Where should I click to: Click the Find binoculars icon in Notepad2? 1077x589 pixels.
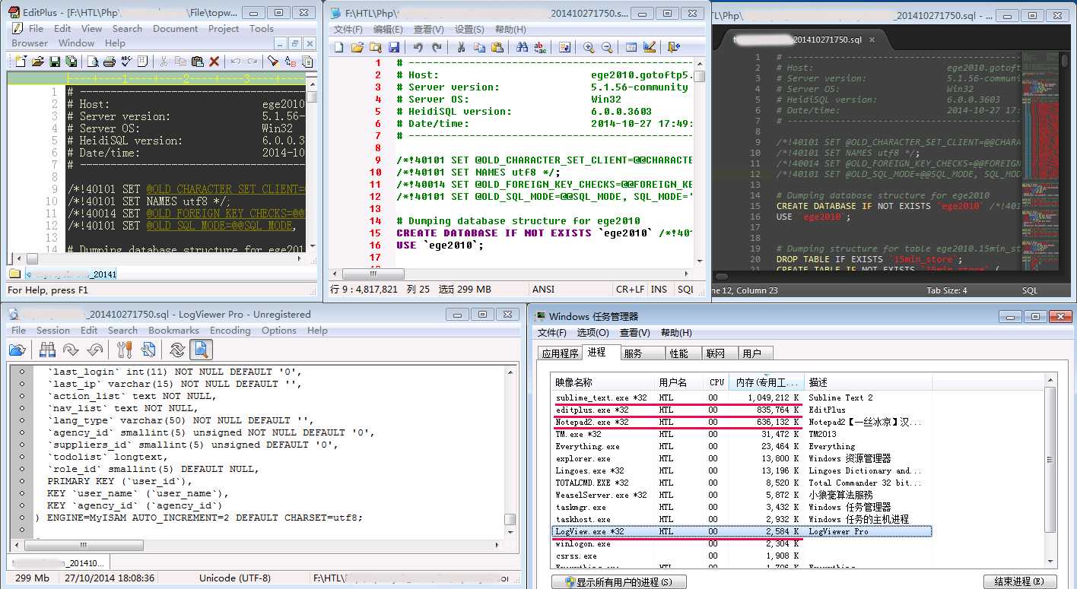pyautogui.click(x=523, y=47)
